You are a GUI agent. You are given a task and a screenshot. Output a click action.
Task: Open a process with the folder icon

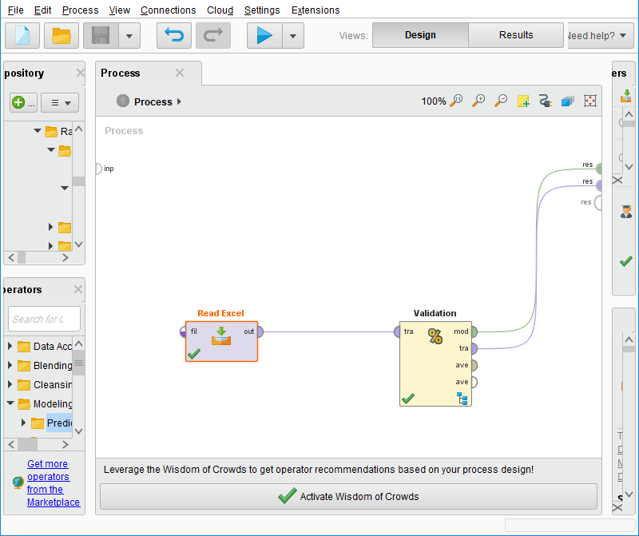click(x=62, y=36)
